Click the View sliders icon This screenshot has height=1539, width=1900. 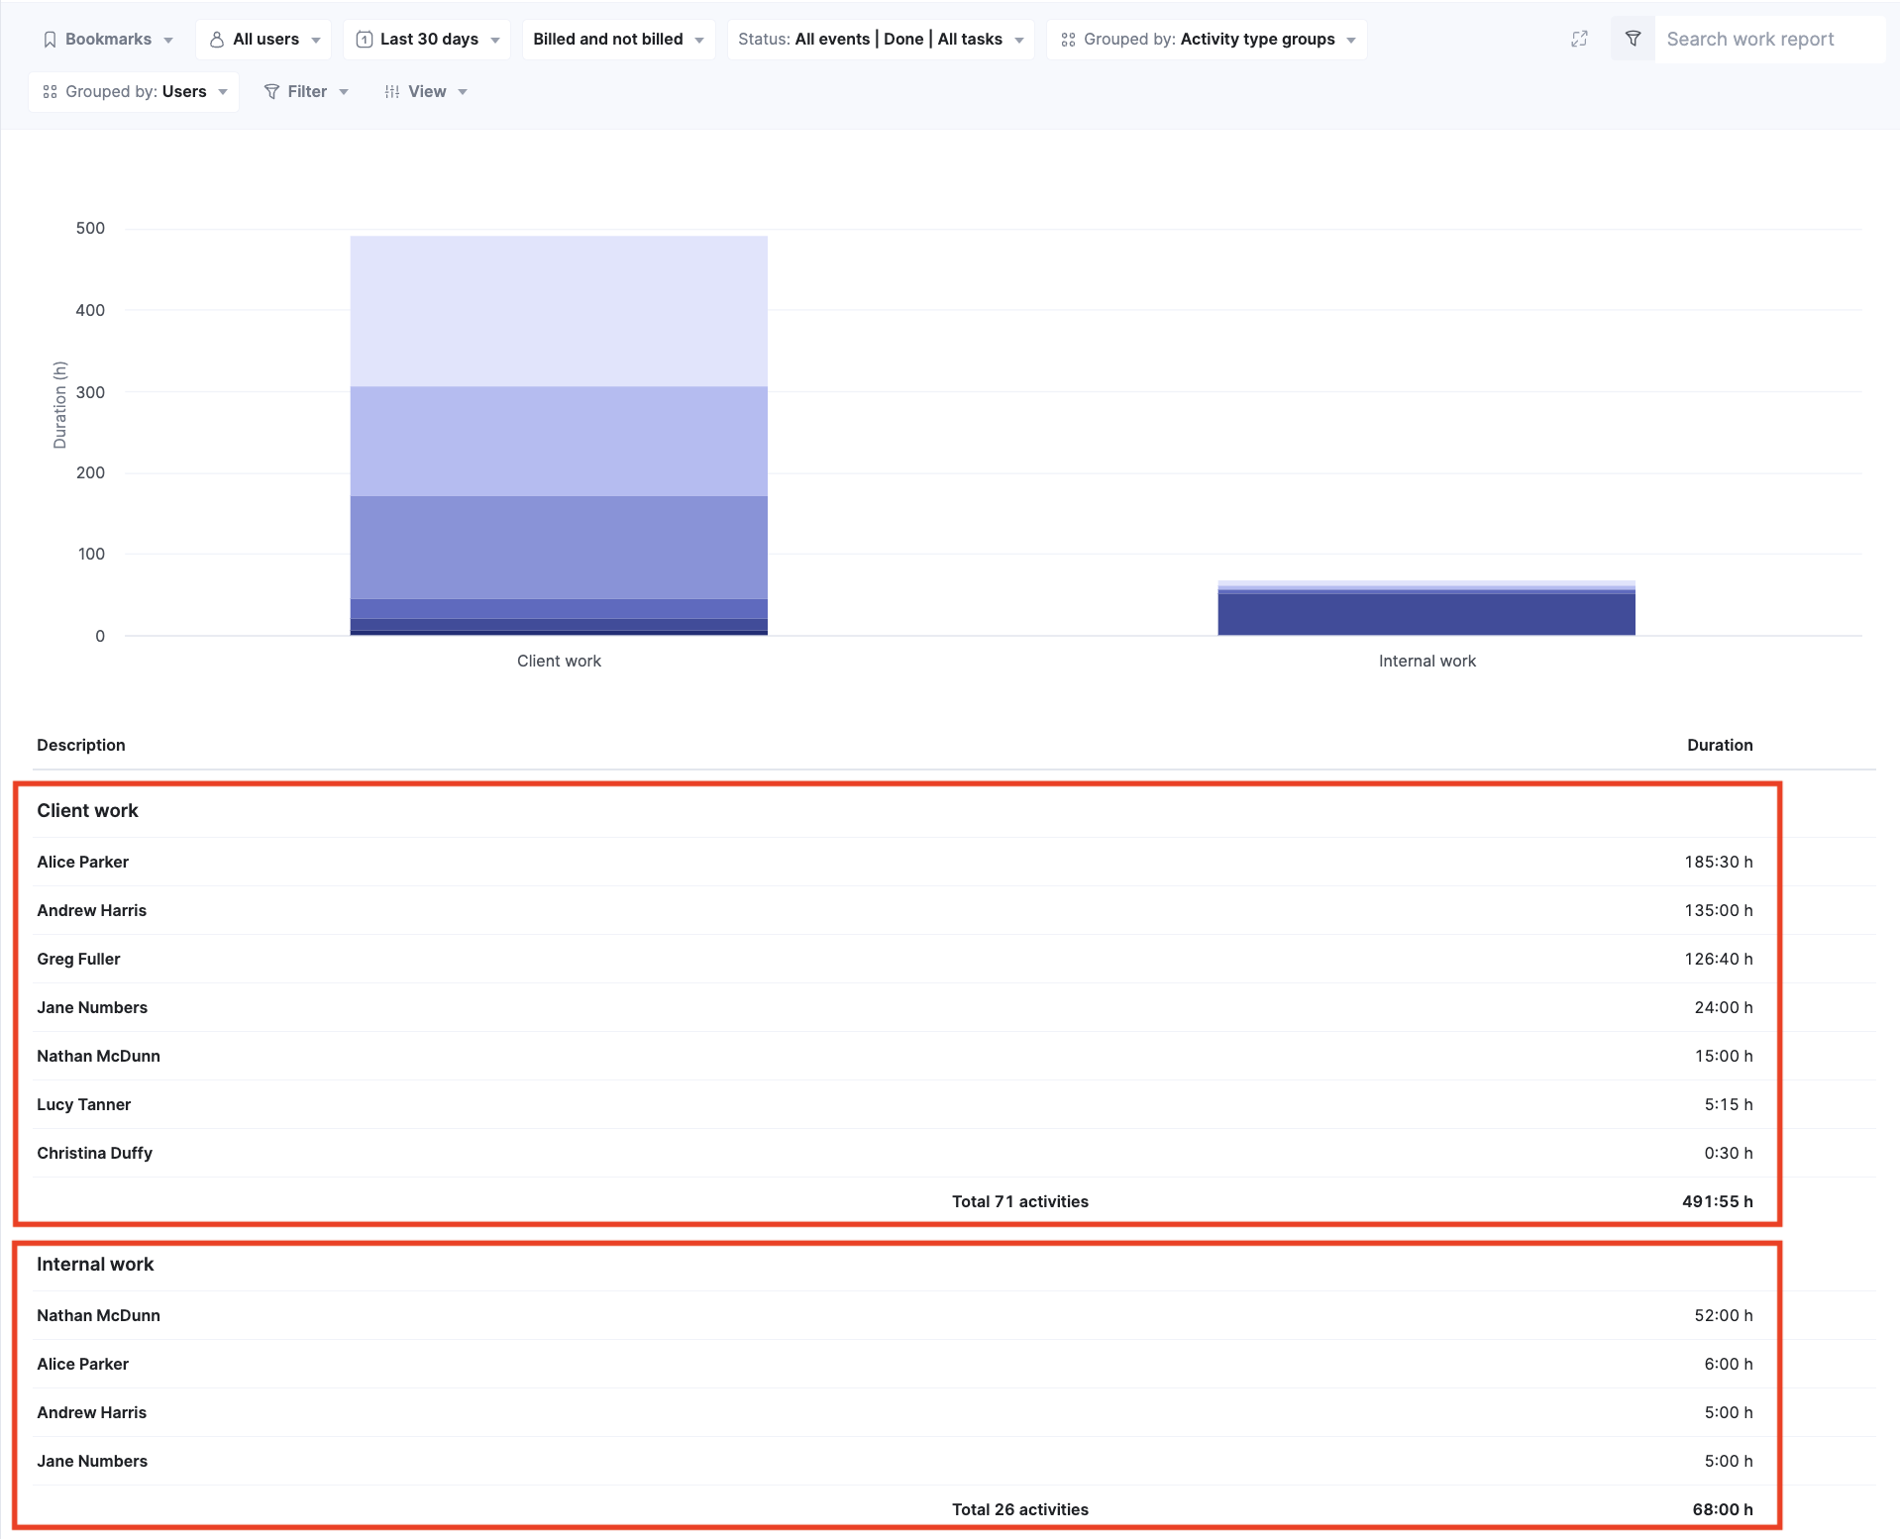[390, 91]
